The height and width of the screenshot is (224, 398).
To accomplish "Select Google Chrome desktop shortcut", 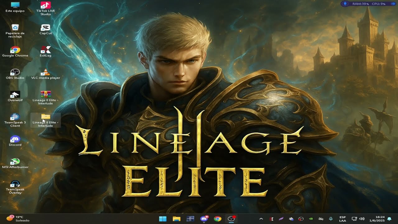I will [15, 52].
